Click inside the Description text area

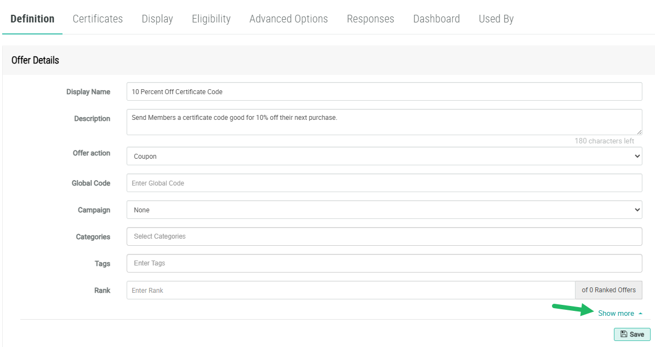click(384, 122)
